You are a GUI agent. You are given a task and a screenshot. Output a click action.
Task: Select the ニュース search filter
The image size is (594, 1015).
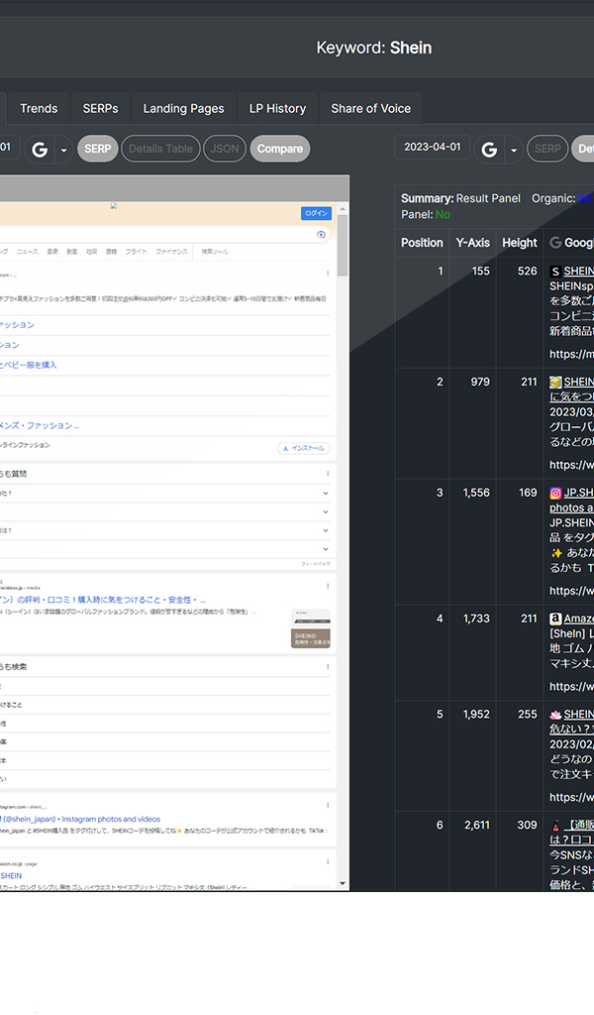27,251
